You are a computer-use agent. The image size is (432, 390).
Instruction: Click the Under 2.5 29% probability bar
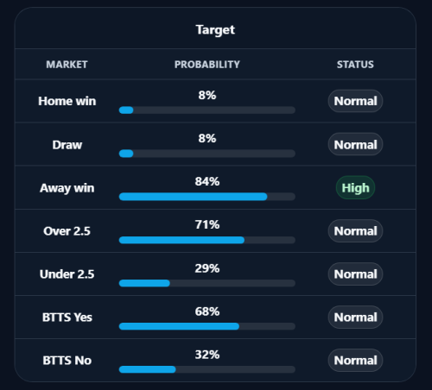[207, 283]
